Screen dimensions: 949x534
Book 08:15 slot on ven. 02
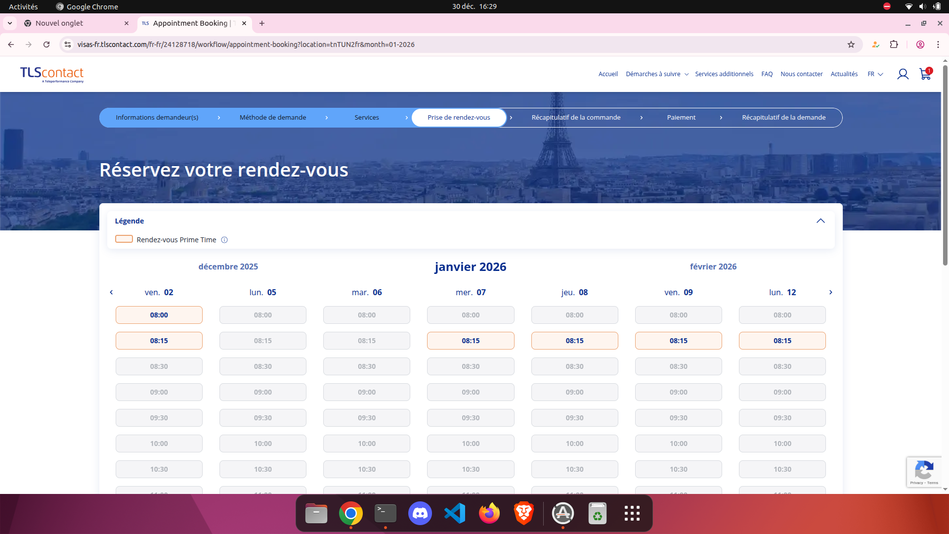click(159, 341)
